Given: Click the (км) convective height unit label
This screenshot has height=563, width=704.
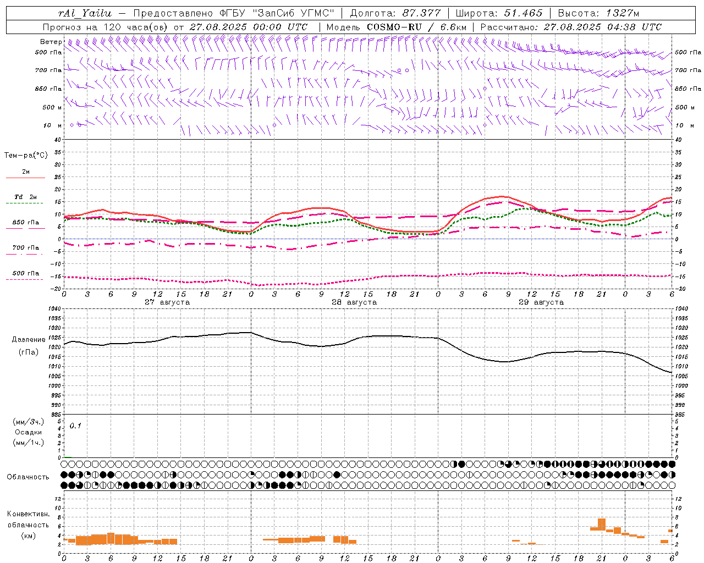Looking at the screenshot, I should pos(28,536).
